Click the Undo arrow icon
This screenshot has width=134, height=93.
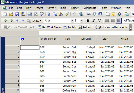pyautogui.click(x=74, y=14)
